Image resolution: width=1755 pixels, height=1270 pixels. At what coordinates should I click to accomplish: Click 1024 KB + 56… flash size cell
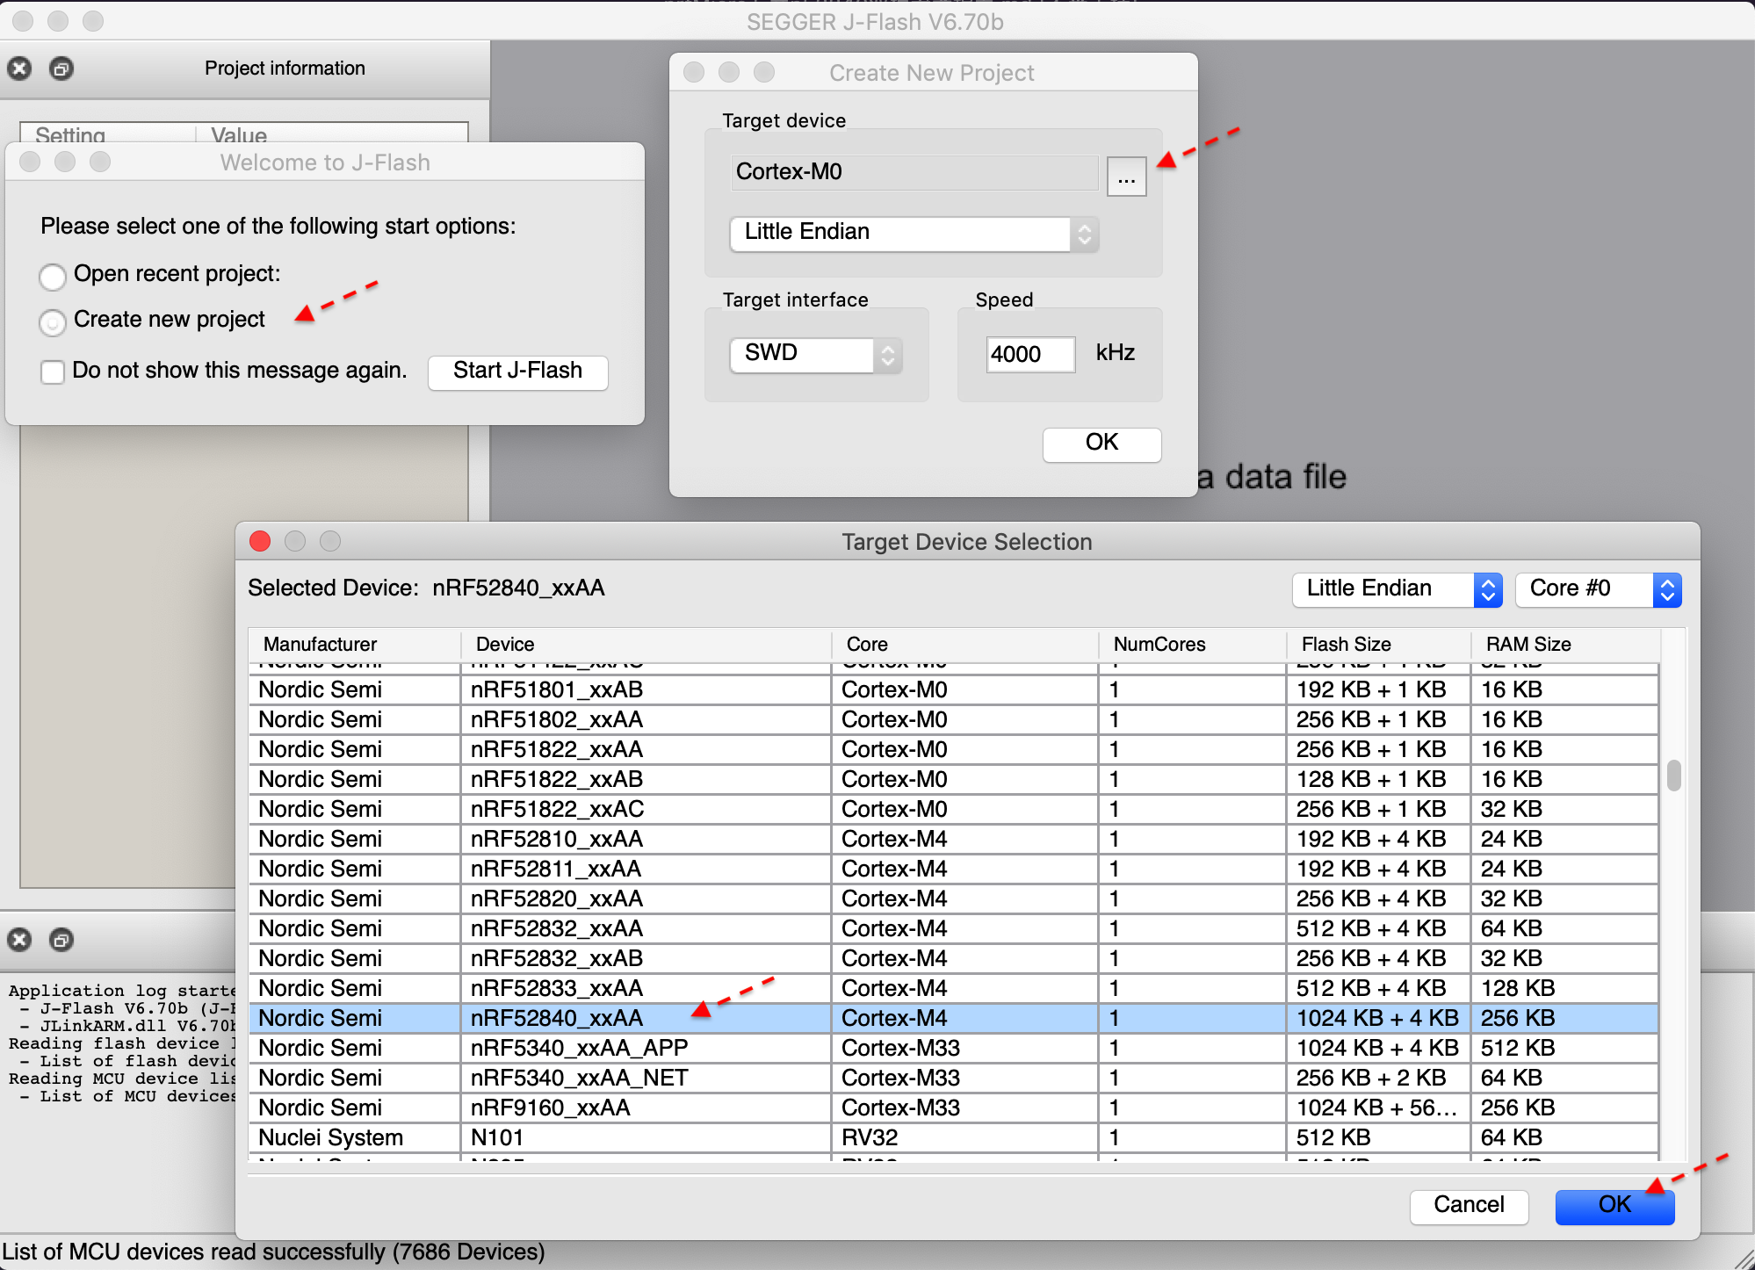click(1378, 1108)
